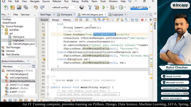Open the editor tabs list dropdown arrow
Viewport: 191px width, 107px height.
147,15
